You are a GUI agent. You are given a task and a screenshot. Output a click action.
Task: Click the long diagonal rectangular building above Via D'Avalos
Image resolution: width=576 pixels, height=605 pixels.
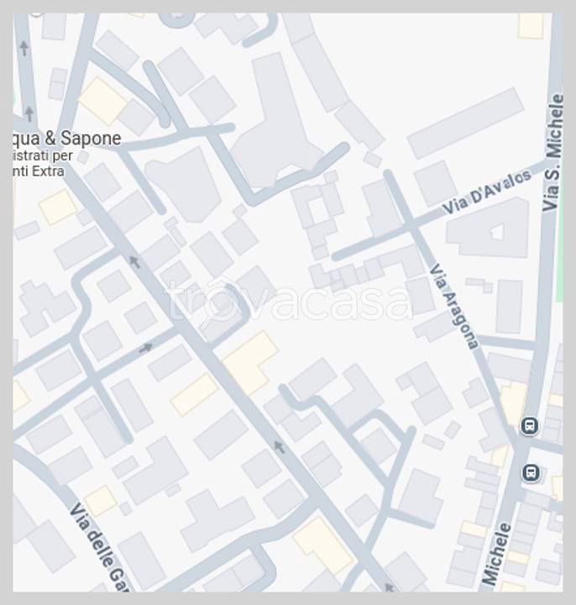tap(466, 123)
